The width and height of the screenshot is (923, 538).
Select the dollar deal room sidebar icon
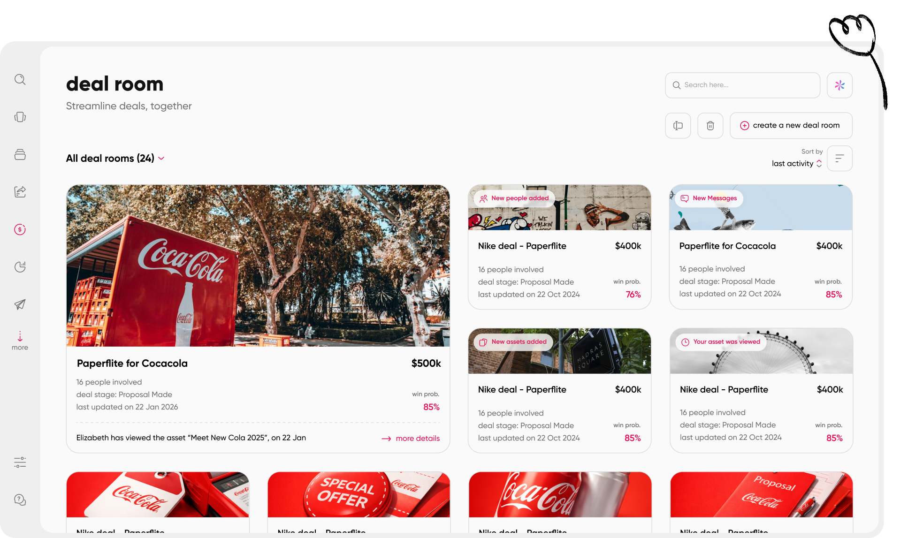click(x=20, y=229)
